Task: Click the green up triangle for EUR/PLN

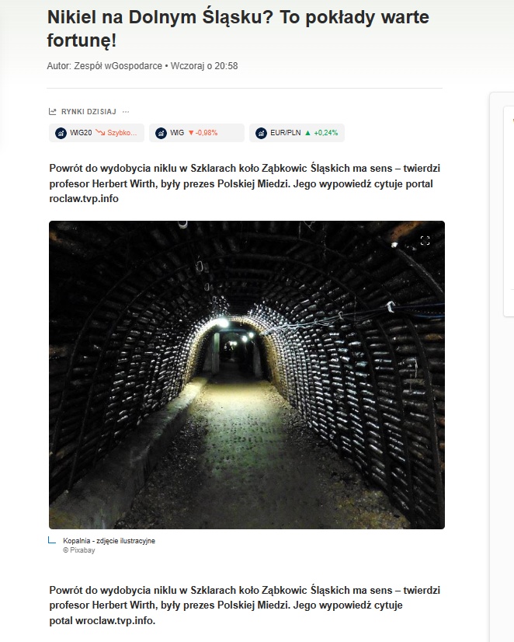Action: (308, 133)
